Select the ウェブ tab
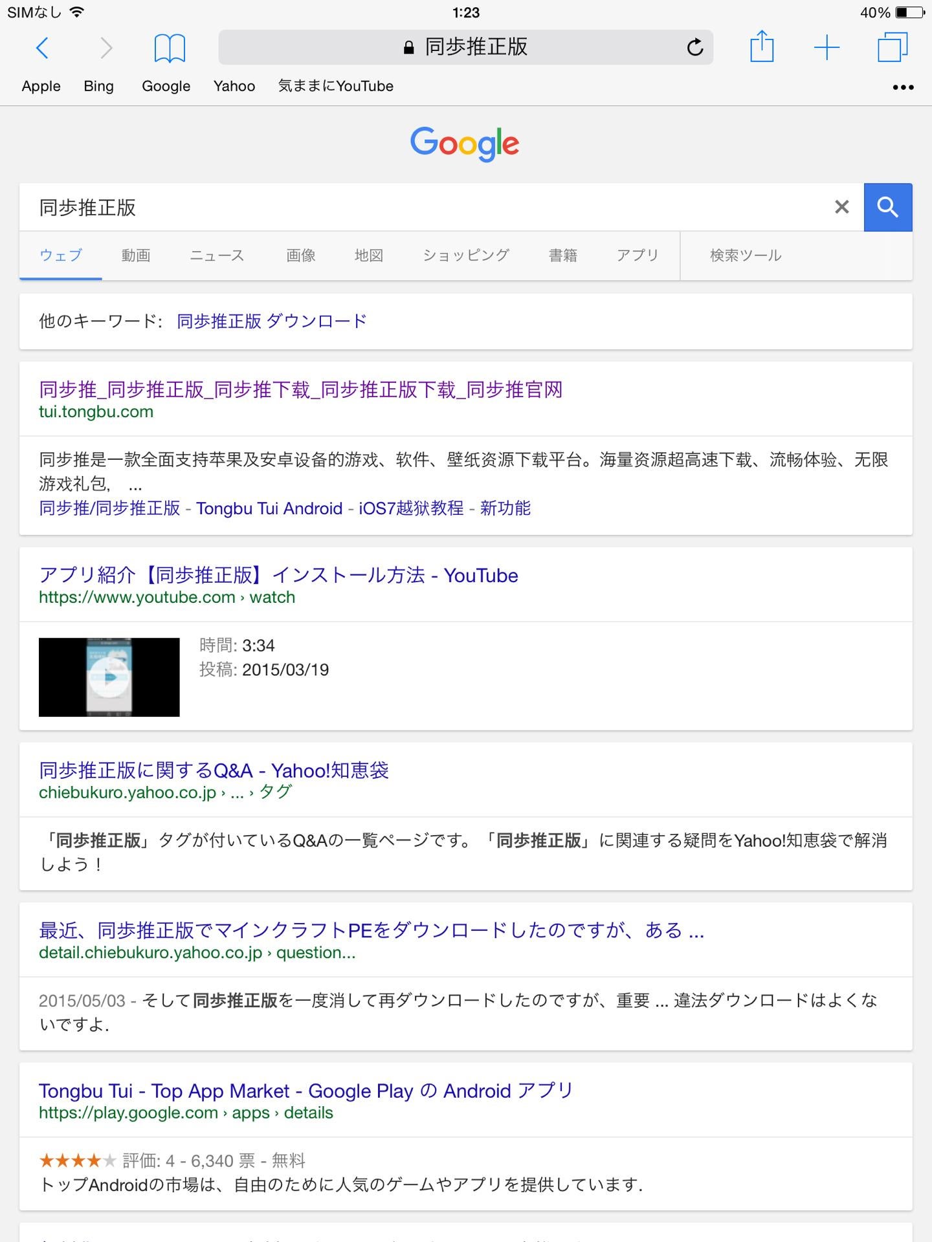This screenshot has height=1242, width=932. click(61, 256)
